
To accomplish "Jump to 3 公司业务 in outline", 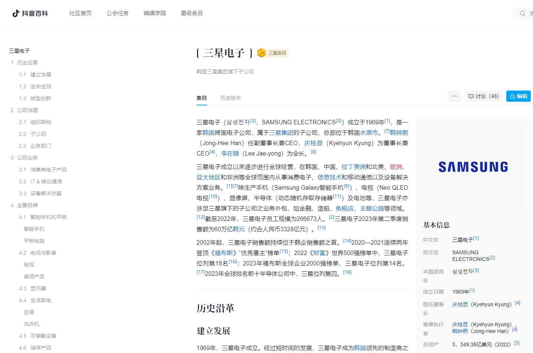I will pyautogui.click(x=24, y=158).
